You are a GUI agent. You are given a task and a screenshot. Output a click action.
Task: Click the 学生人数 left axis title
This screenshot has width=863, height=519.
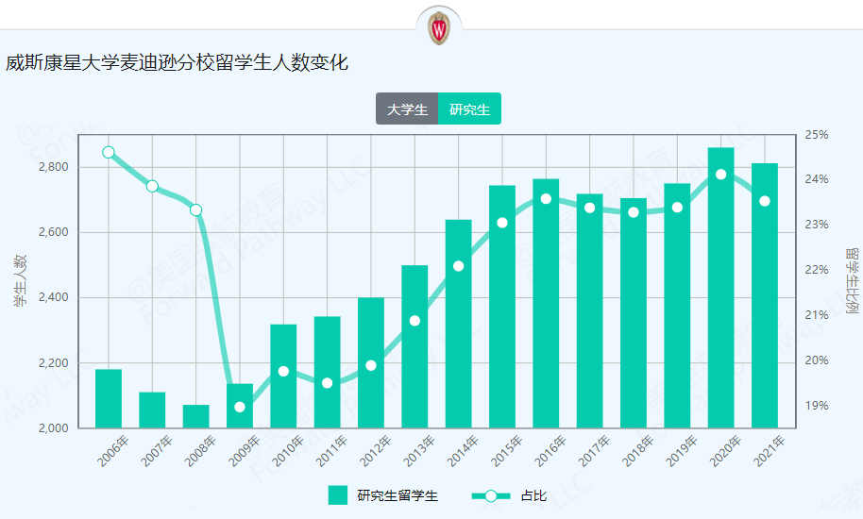tap(20, 280)
